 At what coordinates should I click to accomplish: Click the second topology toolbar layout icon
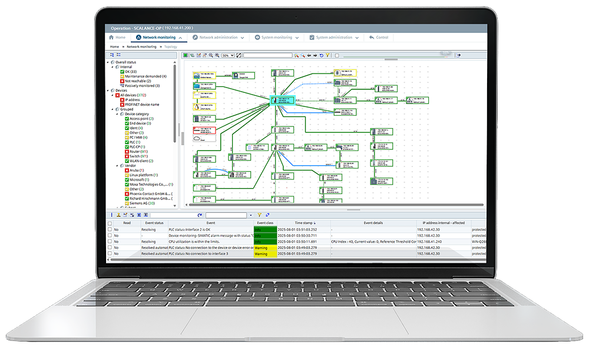pos(192,55)
